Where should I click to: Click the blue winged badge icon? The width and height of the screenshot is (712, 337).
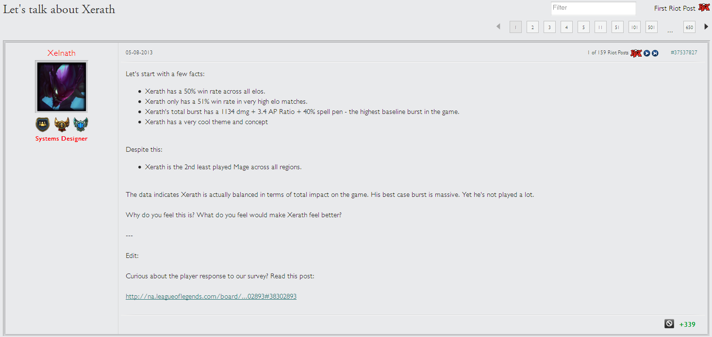tap(81, 125)
